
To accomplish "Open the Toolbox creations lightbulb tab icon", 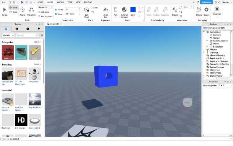I will click(x=39, y=29).
